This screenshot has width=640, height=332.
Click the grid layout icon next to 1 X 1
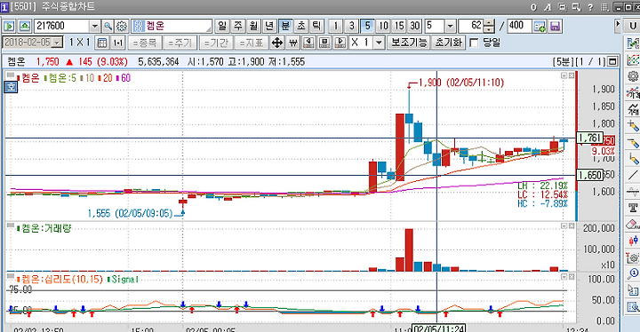coord(102,43)
